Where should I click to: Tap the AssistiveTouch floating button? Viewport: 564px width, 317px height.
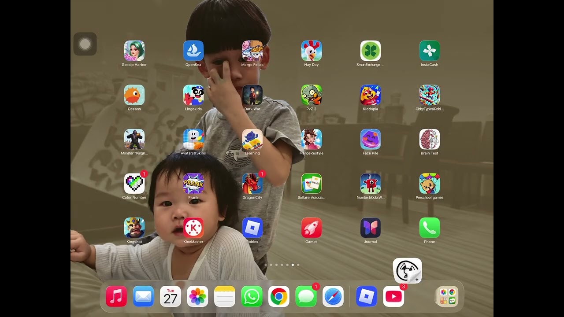[x=85, y=44]
